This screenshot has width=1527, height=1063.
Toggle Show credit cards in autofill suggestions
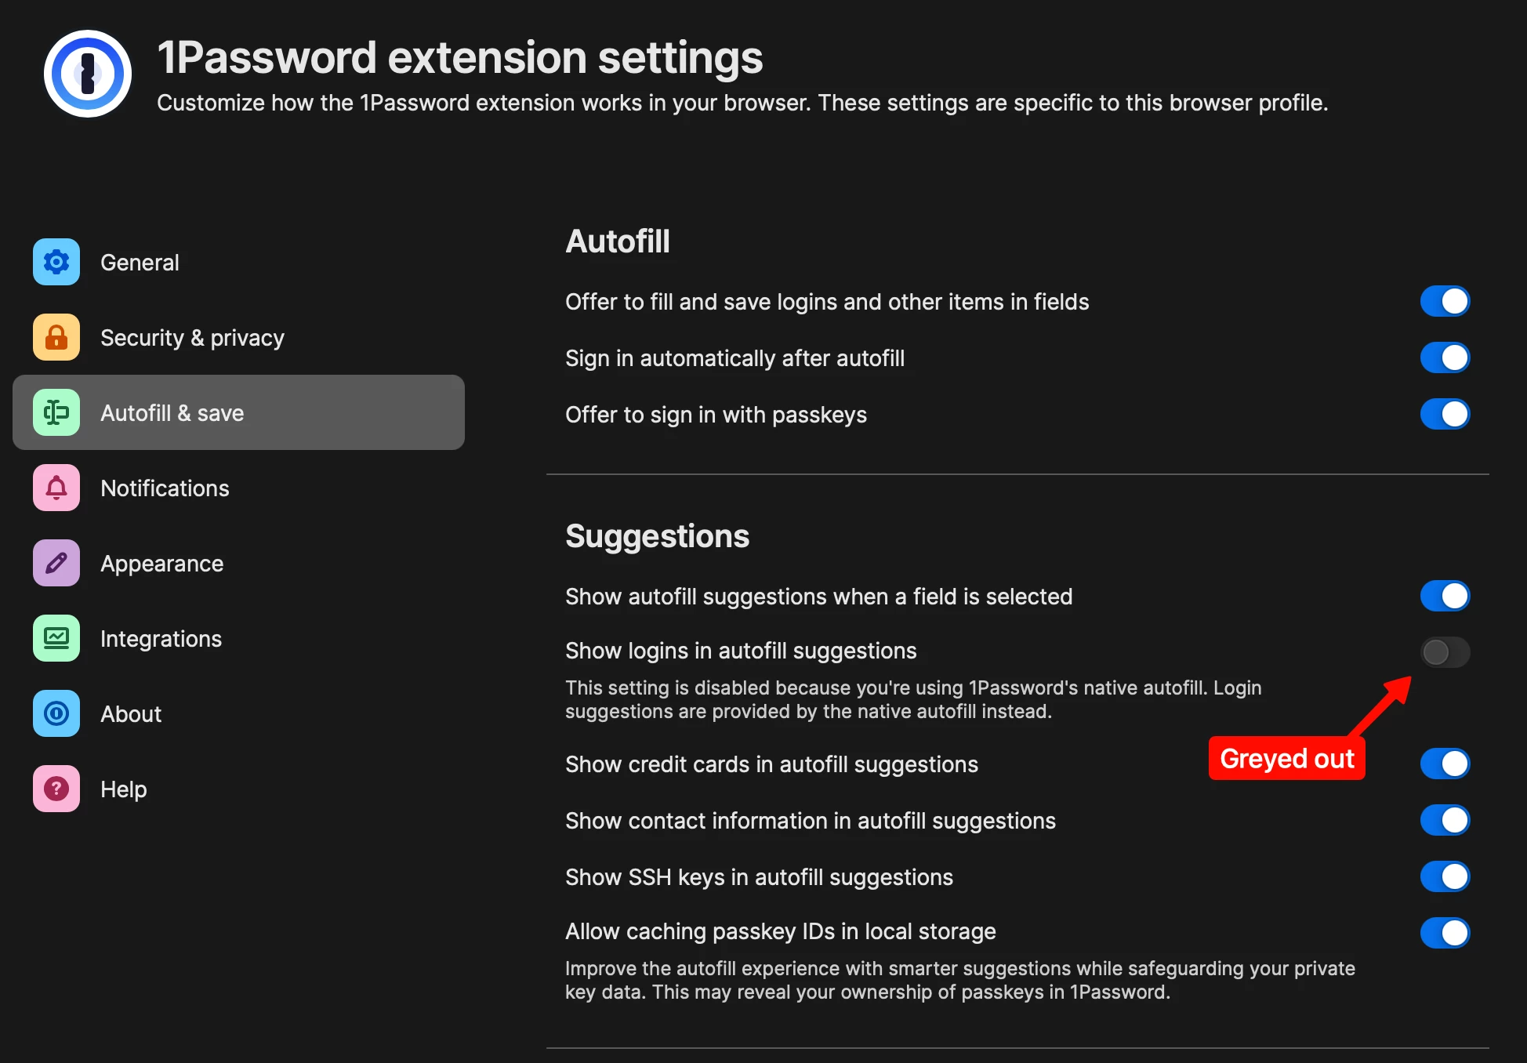tap(1445, 764)
